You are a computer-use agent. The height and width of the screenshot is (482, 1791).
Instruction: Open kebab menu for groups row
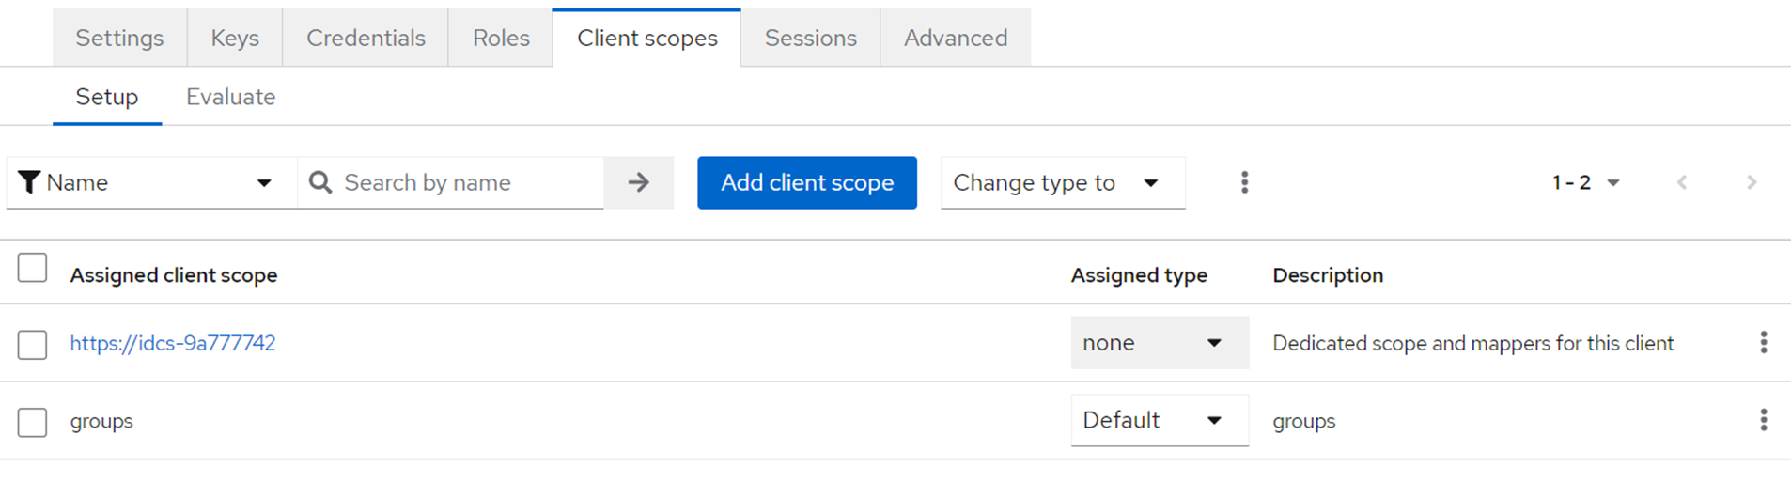point(1763,420)
